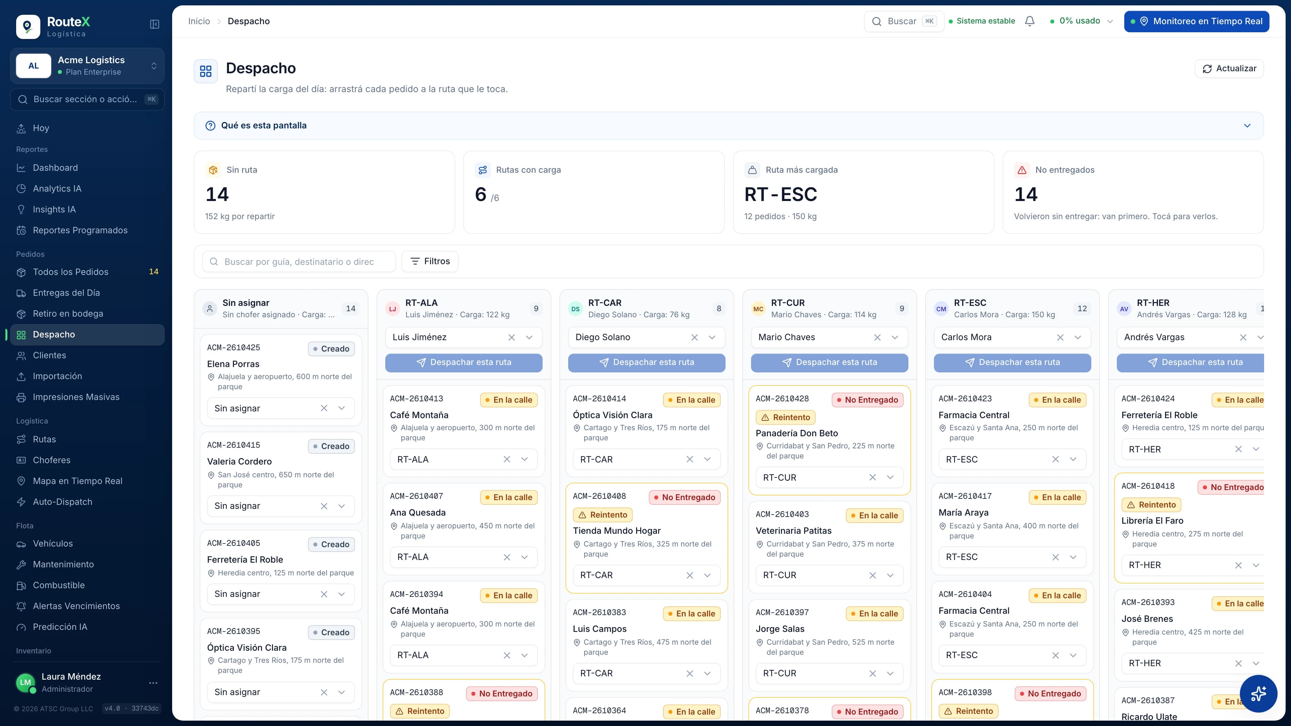
Task: Open Acme Logistics organization switcher
Action: click(87, 66)
